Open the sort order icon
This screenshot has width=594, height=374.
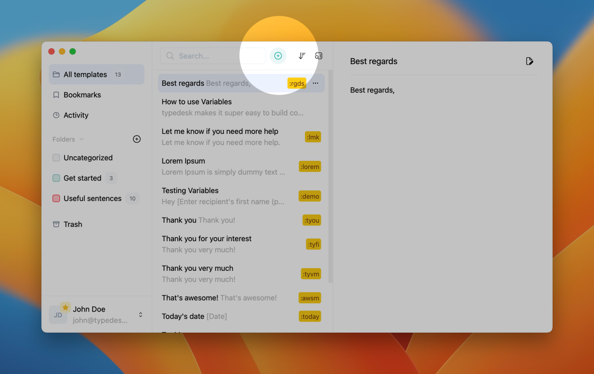click(302, 56)
